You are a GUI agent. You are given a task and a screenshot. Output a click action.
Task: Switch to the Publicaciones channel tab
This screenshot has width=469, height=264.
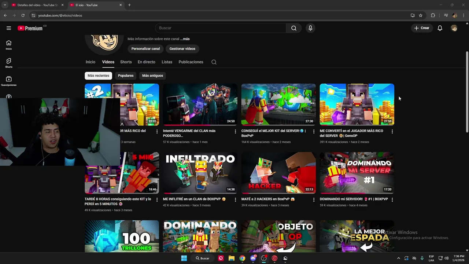pos(191,62)
